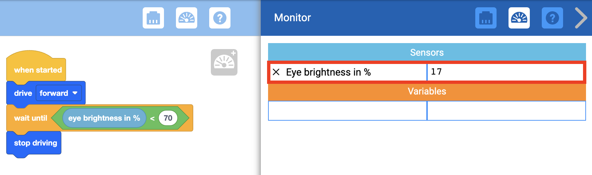
Task: Click the less-than operator in green block
Action: pos(152,118)
